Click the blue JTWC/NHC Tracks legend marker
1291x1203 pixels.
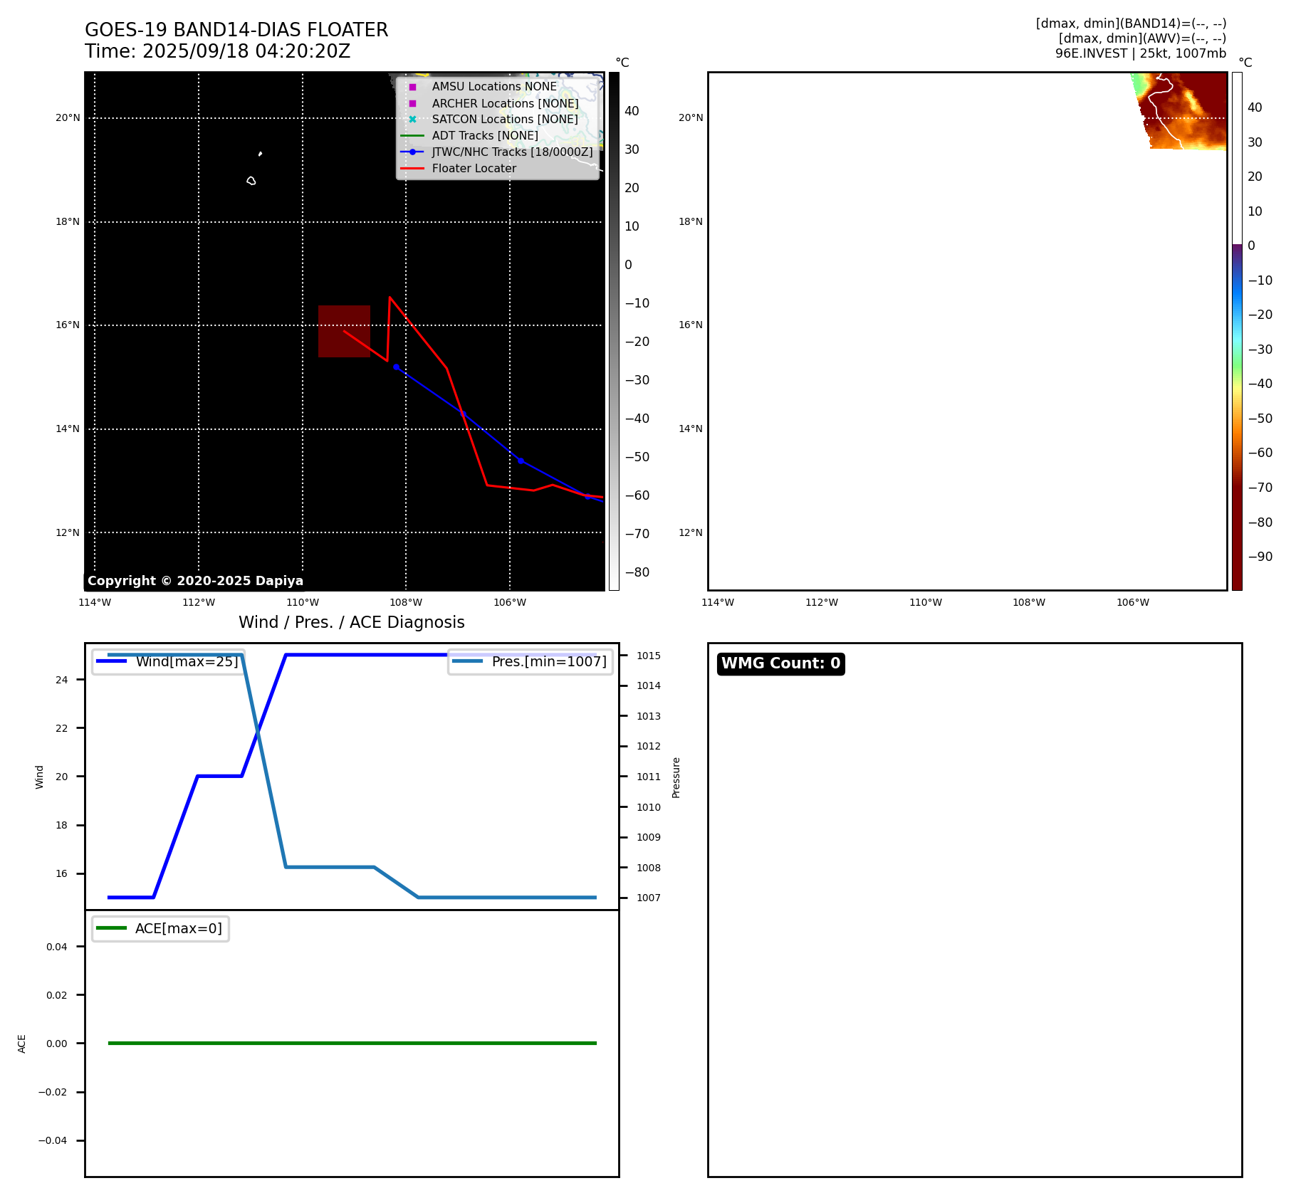pyautogui.click(x=412, y=152)
